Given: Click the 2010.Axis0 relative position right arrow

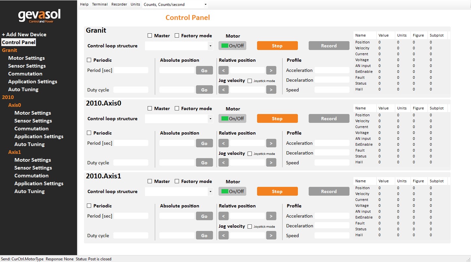Looking at the screenshot, I should [x=271, y=143].
